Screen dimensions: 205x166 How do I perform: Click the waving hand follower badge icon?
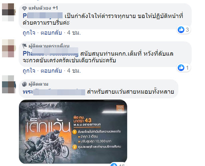pyautogui.click(x=24, y=84)
